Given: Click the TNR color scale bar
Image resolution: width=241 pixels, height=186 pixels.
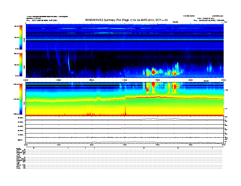Looking at the screenshot, I should [x=21, y=99].
